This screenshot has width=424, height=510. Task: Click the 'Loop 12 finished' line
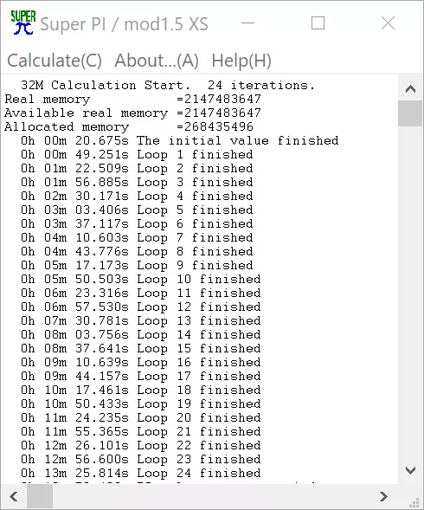coord(141,307)
